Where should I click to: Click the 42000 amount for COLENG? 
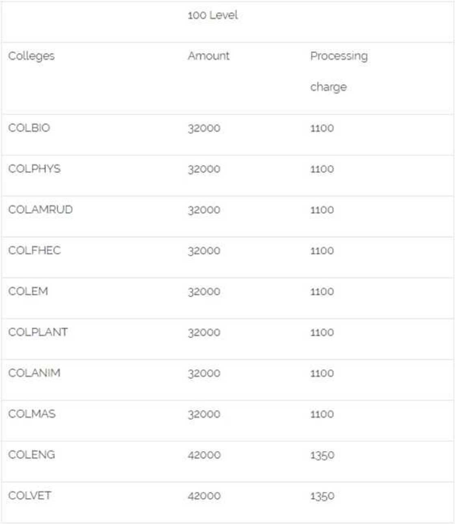tap(204, 455)
